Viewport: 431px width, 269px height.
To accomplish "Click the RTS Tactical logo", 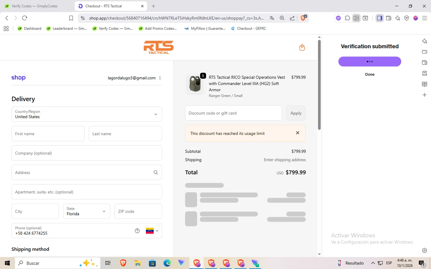I will coord(159,47).
